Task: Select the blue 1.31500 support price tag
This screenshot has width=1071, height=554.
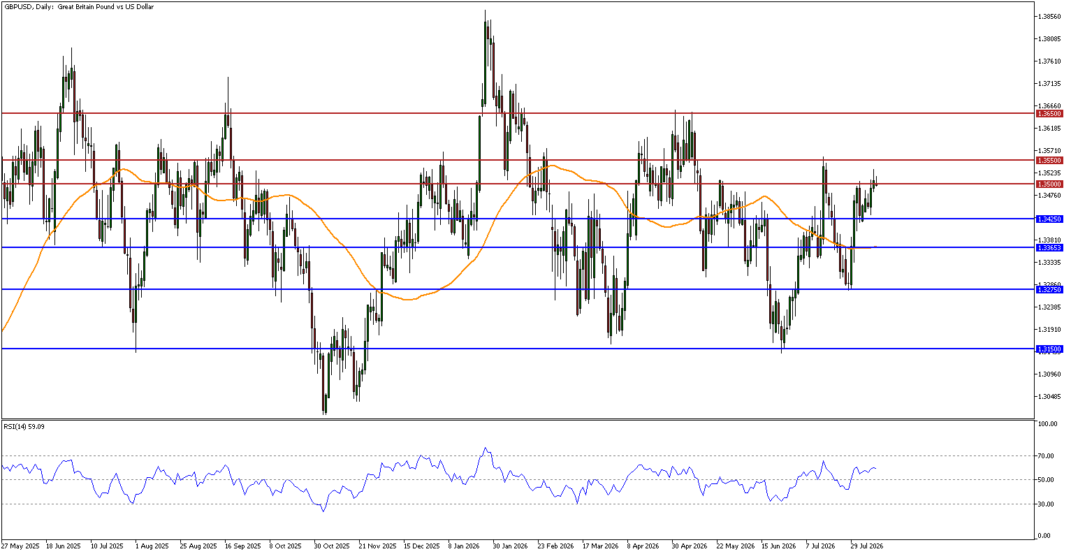Action: pos(1049,349)
